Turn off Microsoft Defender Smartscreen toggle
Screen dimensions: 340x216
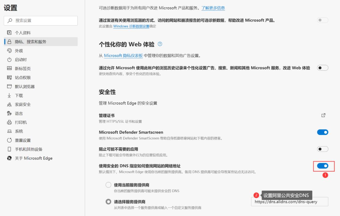(x=322, y=132)
